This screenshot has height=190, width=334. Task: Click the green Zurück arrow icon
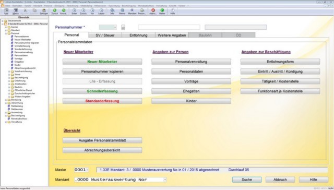[54, 11]
